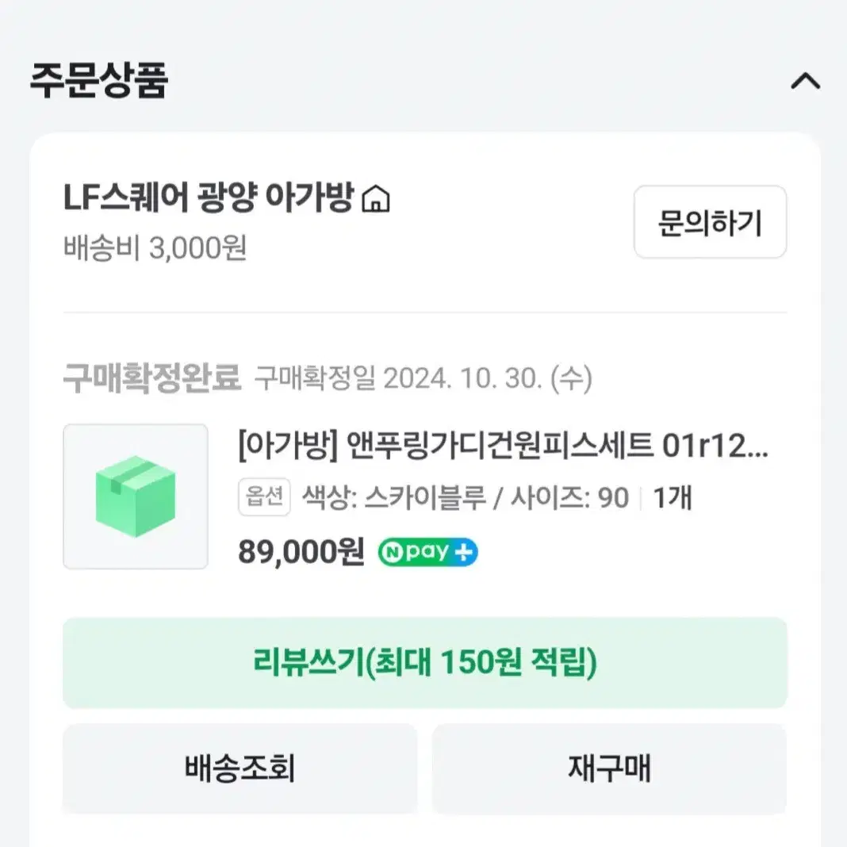Image resolution: width=847 pixels, height=847 pixels.
Task: Tap the 구매확정완료 status label
Action: [x=151, y=378]
